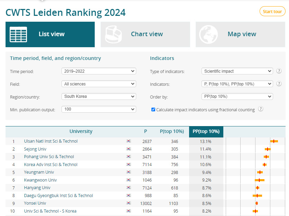The width and height of the screenshot is (289, 216).
Task: Open the Min. publication output dropdown
Action: [x=99, y=109]
